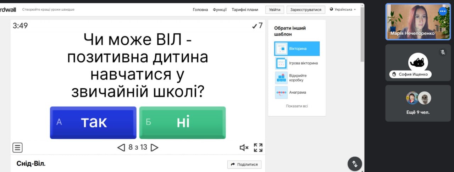Expand Показати всі templates list

click(297, 106)
